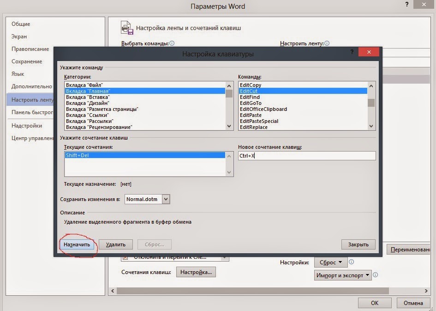Select Центр управления in the sidebar
Screen dimensions: 436x311
pos(30,138)
